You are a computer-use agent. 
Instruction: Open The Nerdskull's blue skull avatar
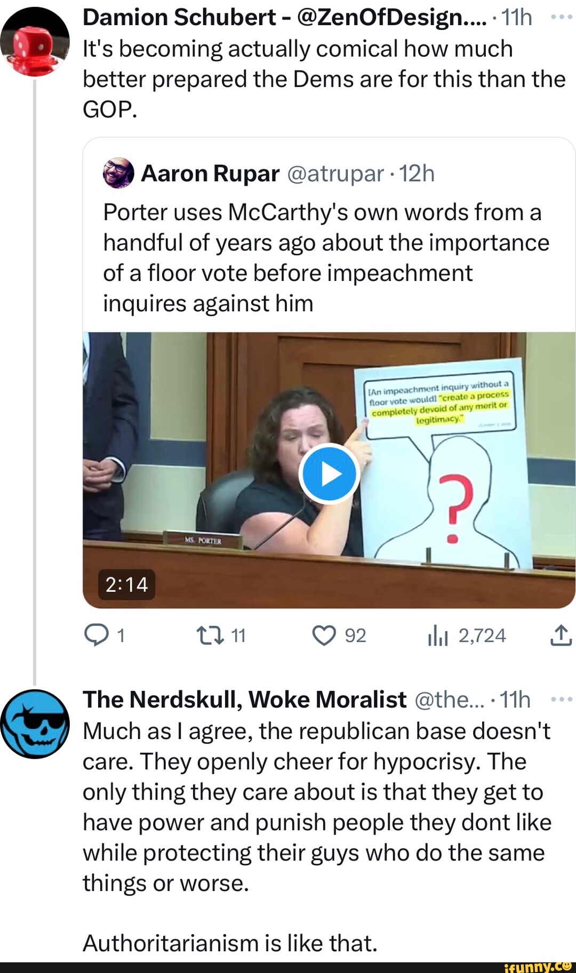[35, 723]
